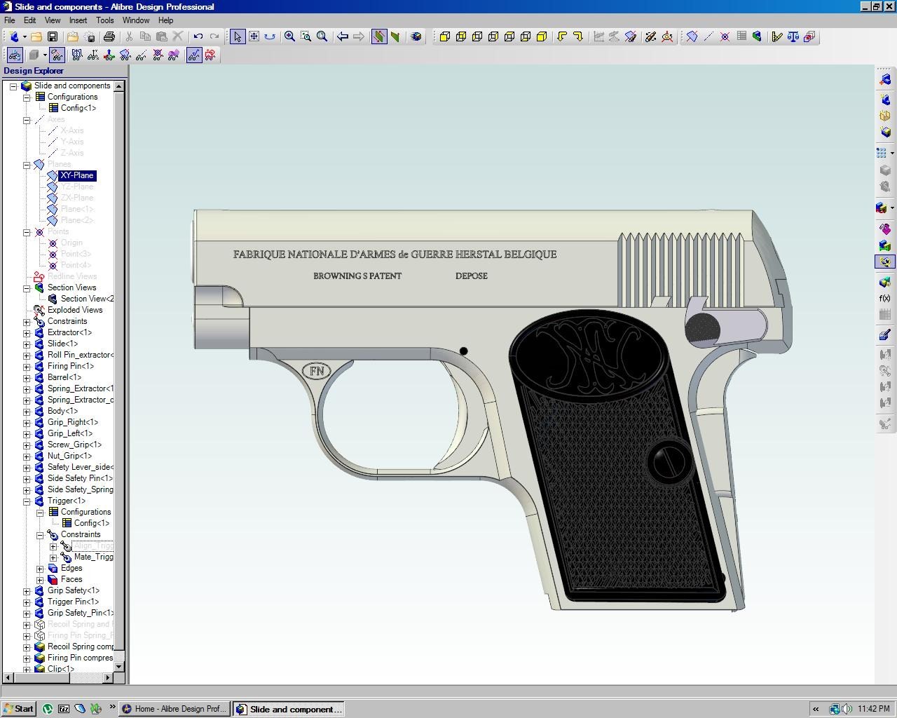
Task: Click the Zoom to Window icon
Action: coord(306,36)
